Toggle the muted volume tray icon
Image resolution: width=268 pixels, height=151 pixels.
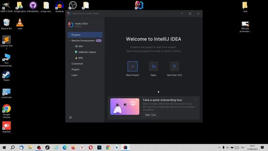228,147
